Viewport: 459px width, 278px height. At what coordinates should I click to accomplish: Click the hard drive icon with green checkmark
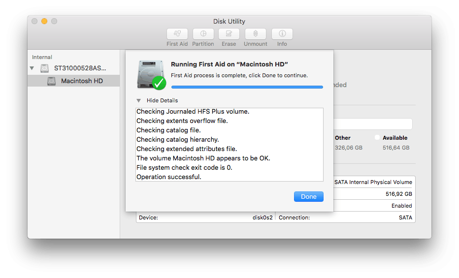[x=151, y=74]
